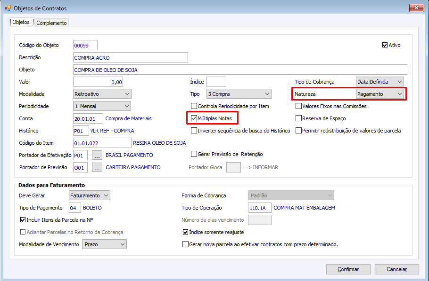
Task: Uncheck the Múltiplas Notas checkbox
Action: (194, 118)
